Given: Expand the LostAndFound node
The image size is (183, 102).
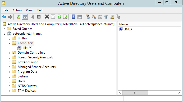Looking at the screenshot, I should click(x=10, y=62).
